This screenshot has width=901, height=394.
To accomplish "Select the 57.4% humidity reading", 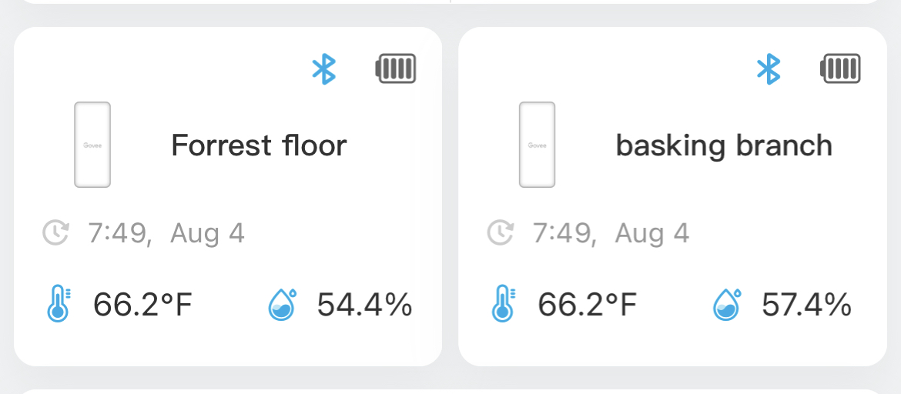I will click(x=807, y=305).
